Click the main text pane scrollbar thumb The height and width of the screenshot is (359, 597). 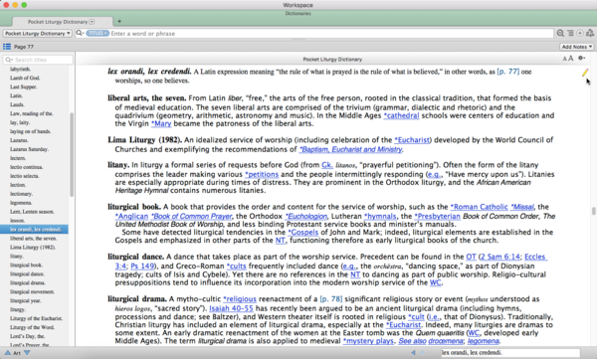tap(593, 211)
